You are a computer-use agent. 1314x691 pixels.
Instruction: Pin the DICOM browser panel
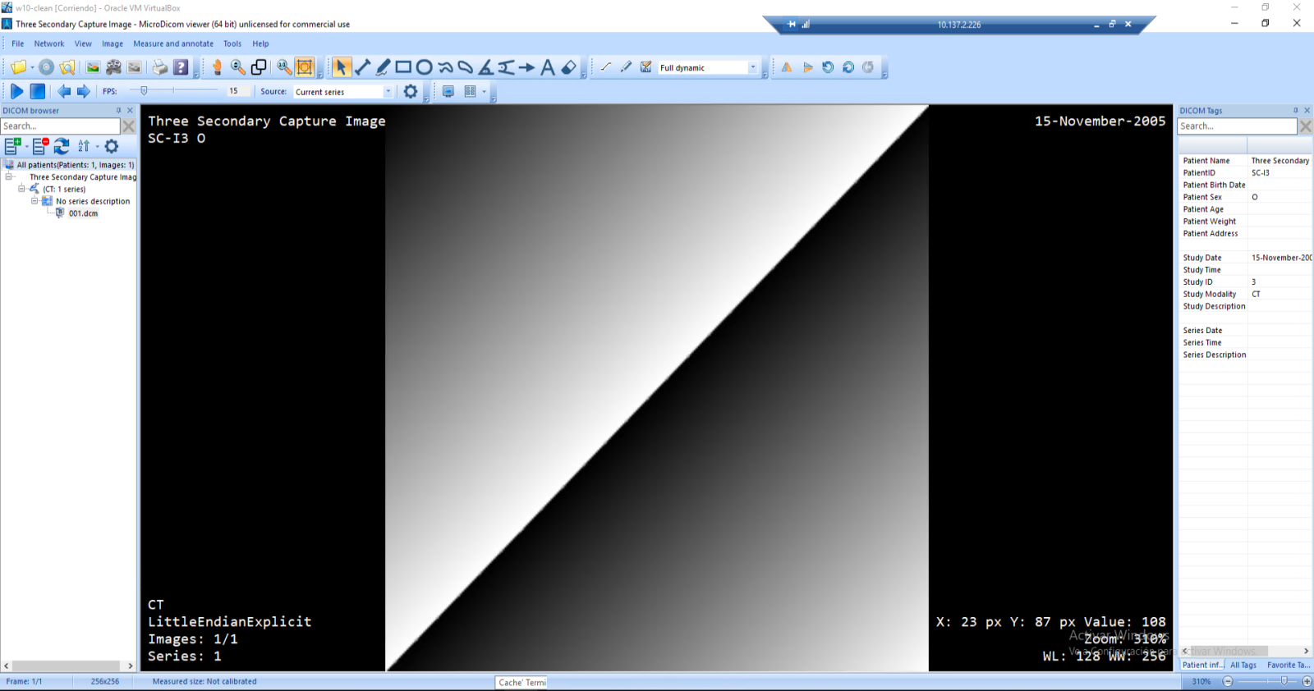tap(118, 110)
